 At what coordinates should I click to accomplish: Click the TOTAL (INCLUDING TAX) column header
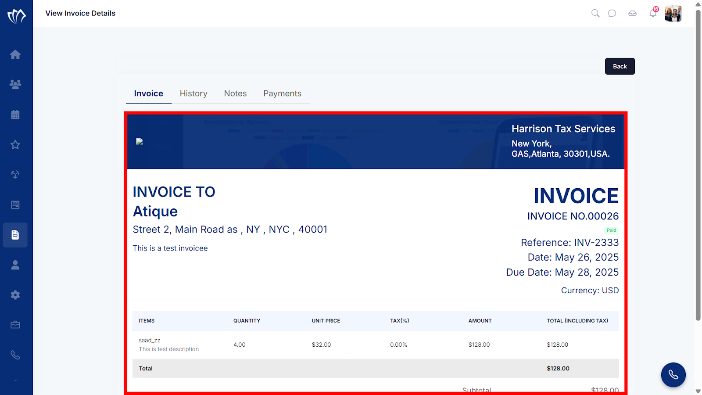tap(577, 321)
